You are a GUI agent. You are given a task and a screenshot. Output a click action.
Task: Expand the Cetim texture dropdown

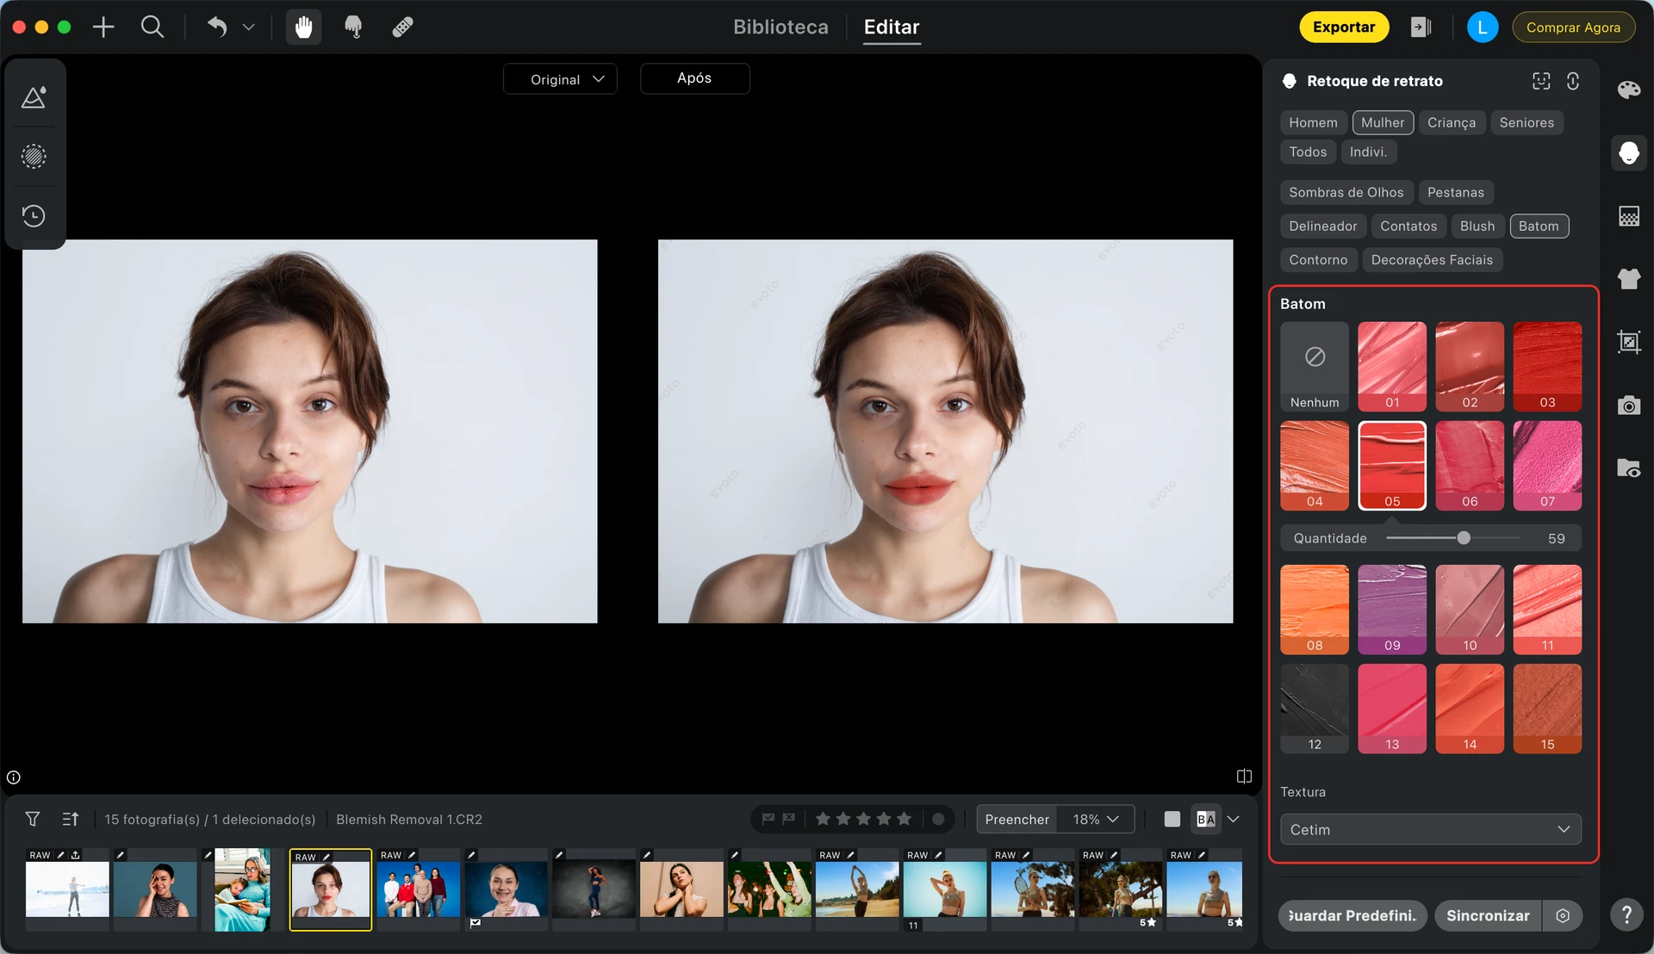click(x=1430, y=829)
